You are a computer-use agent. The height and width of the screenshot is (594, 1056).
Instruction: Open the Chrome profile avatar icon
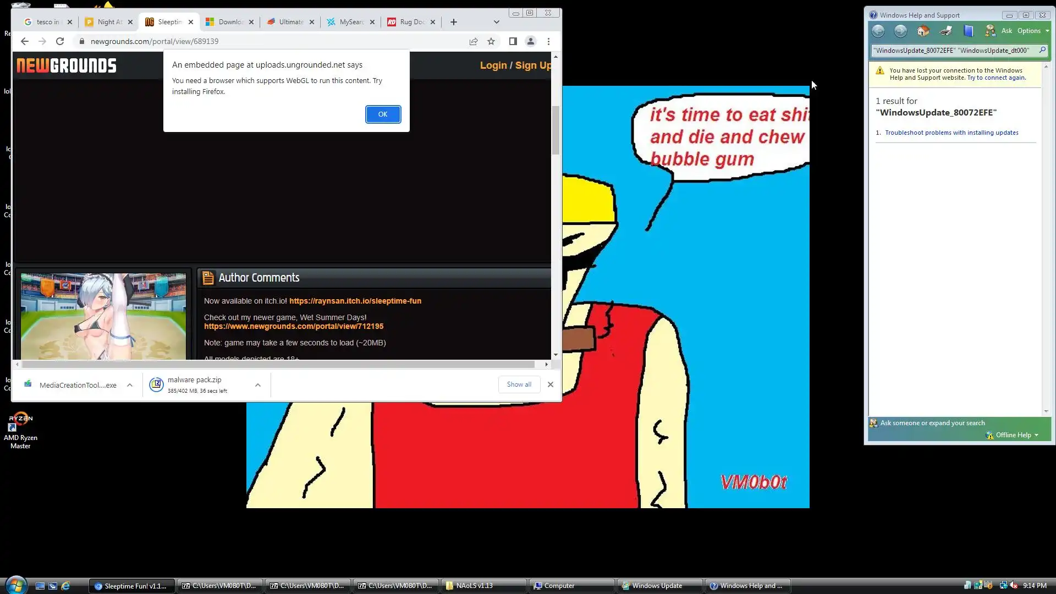tap(530, 41)
